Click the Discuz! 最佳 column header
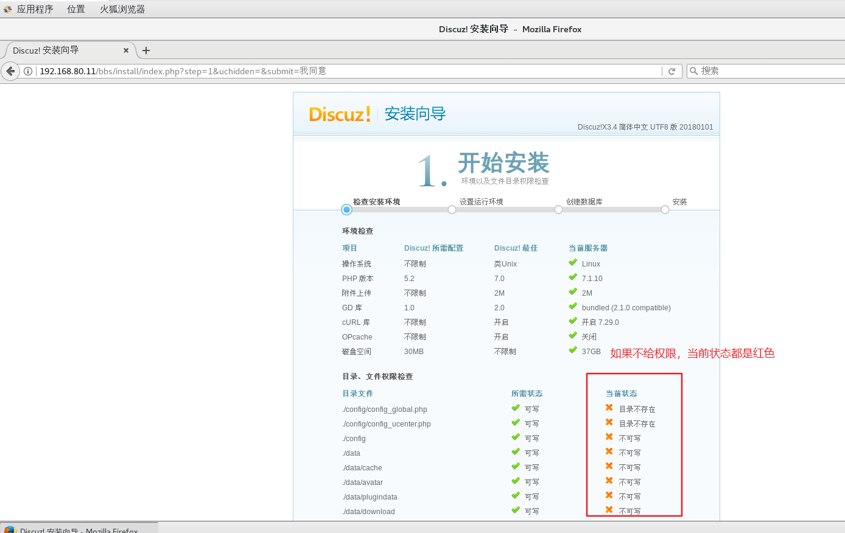Viewport: 845px width, 533px height. [x=516, y=248]
